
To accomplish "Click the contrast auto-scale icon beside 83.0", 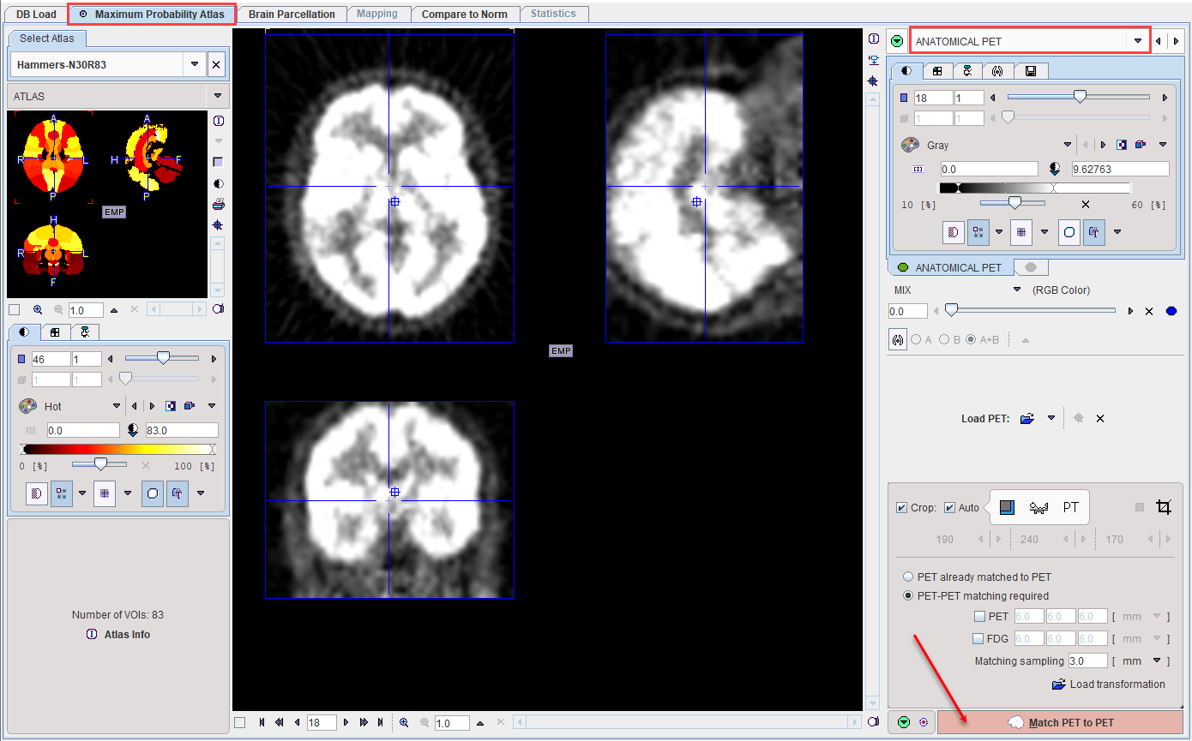I will click(132, 430).
